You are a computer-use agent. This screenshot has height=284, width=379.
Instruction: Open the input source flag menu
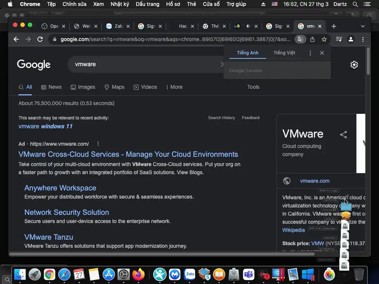pyautogui.click(x=275, y=4)
